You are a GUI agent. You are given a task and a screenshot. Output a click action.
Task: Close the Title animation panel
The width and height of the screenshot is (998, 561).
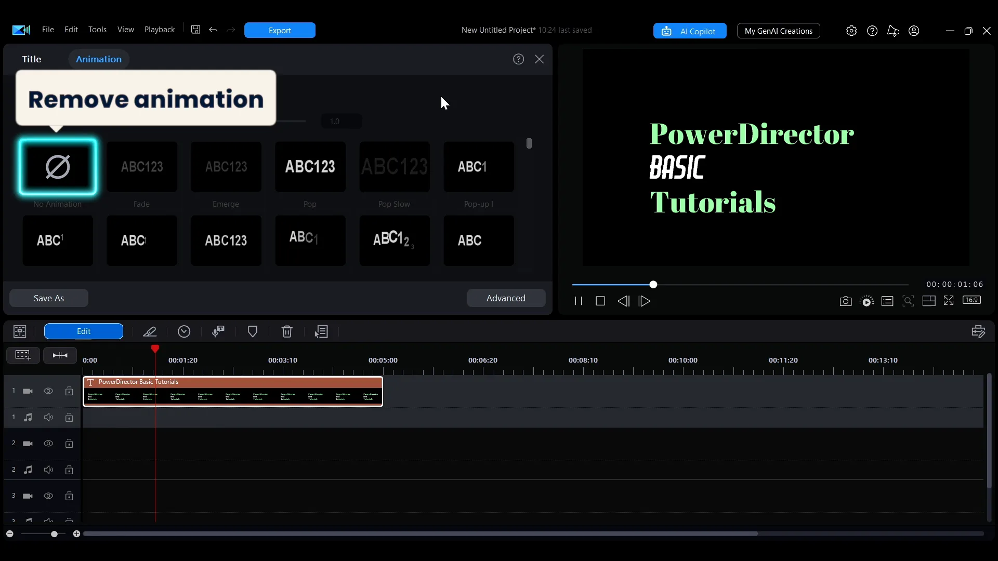click(540, 59)
